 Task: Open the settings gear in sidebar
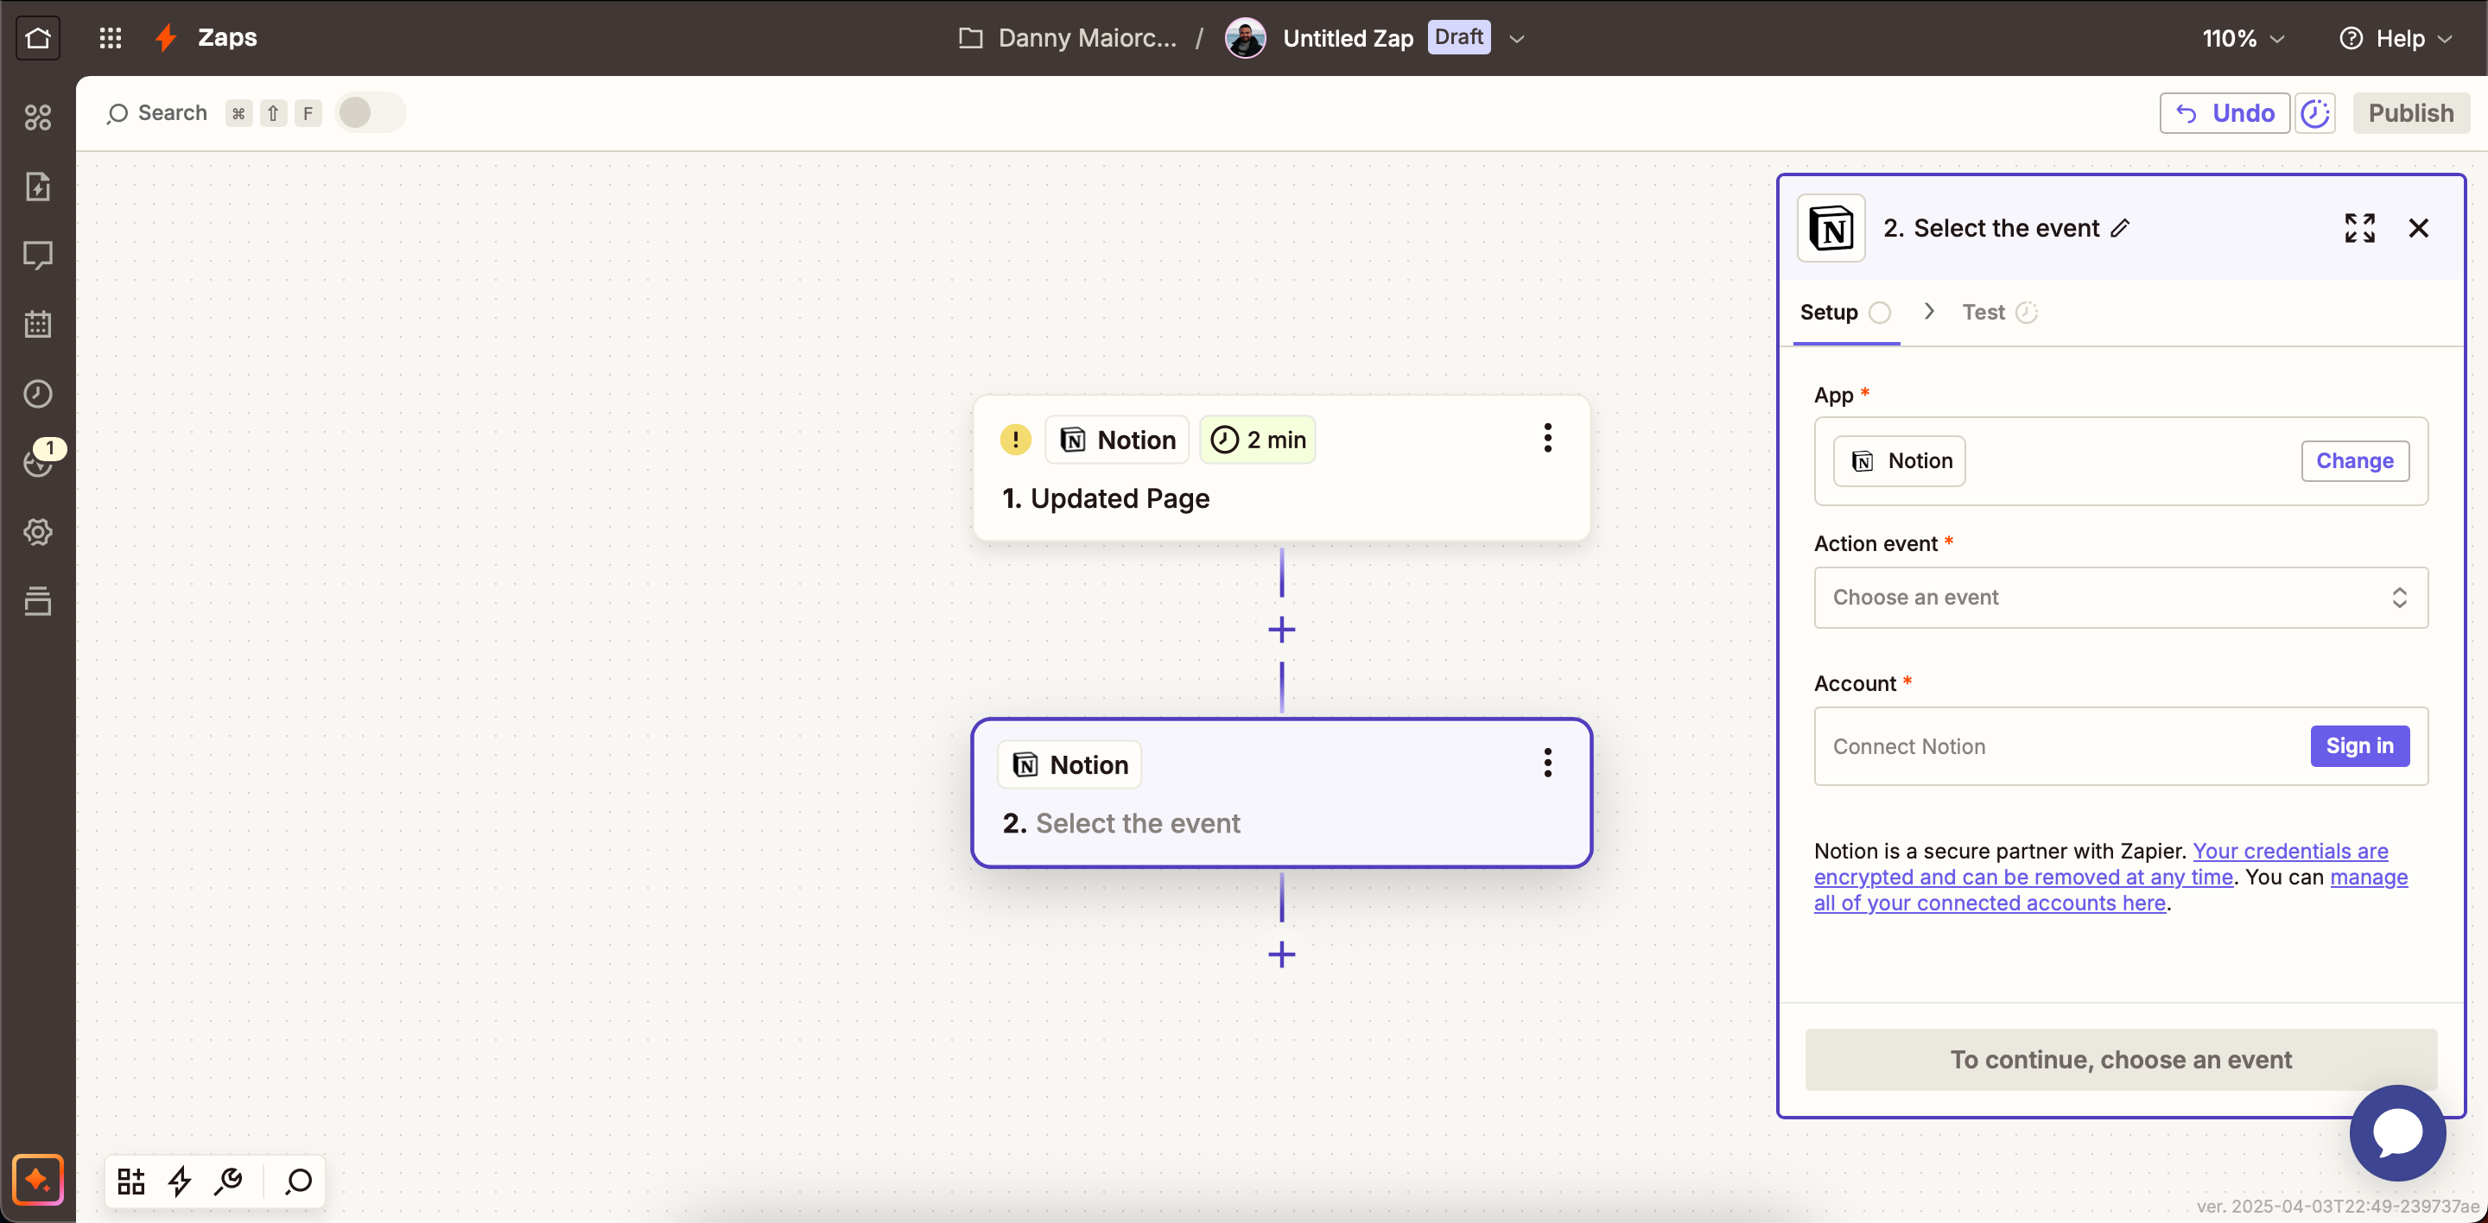pyautogui.click(x=38, y=532)
